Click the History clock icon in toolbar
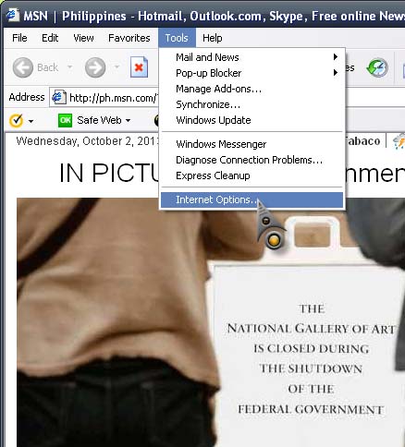Screen dimensions: 405x447 coord(377,67)
